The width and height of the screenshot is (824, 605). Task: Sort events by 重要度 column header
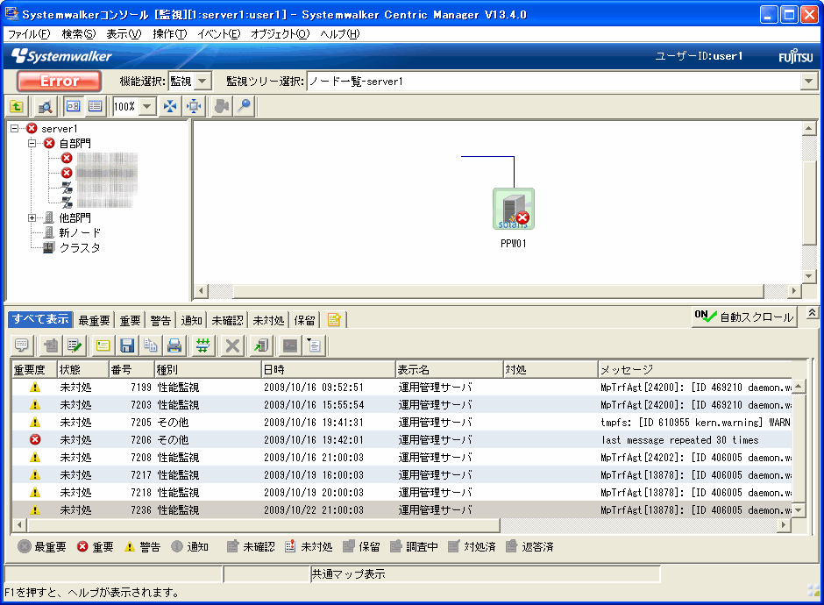(x=34, y=369)
